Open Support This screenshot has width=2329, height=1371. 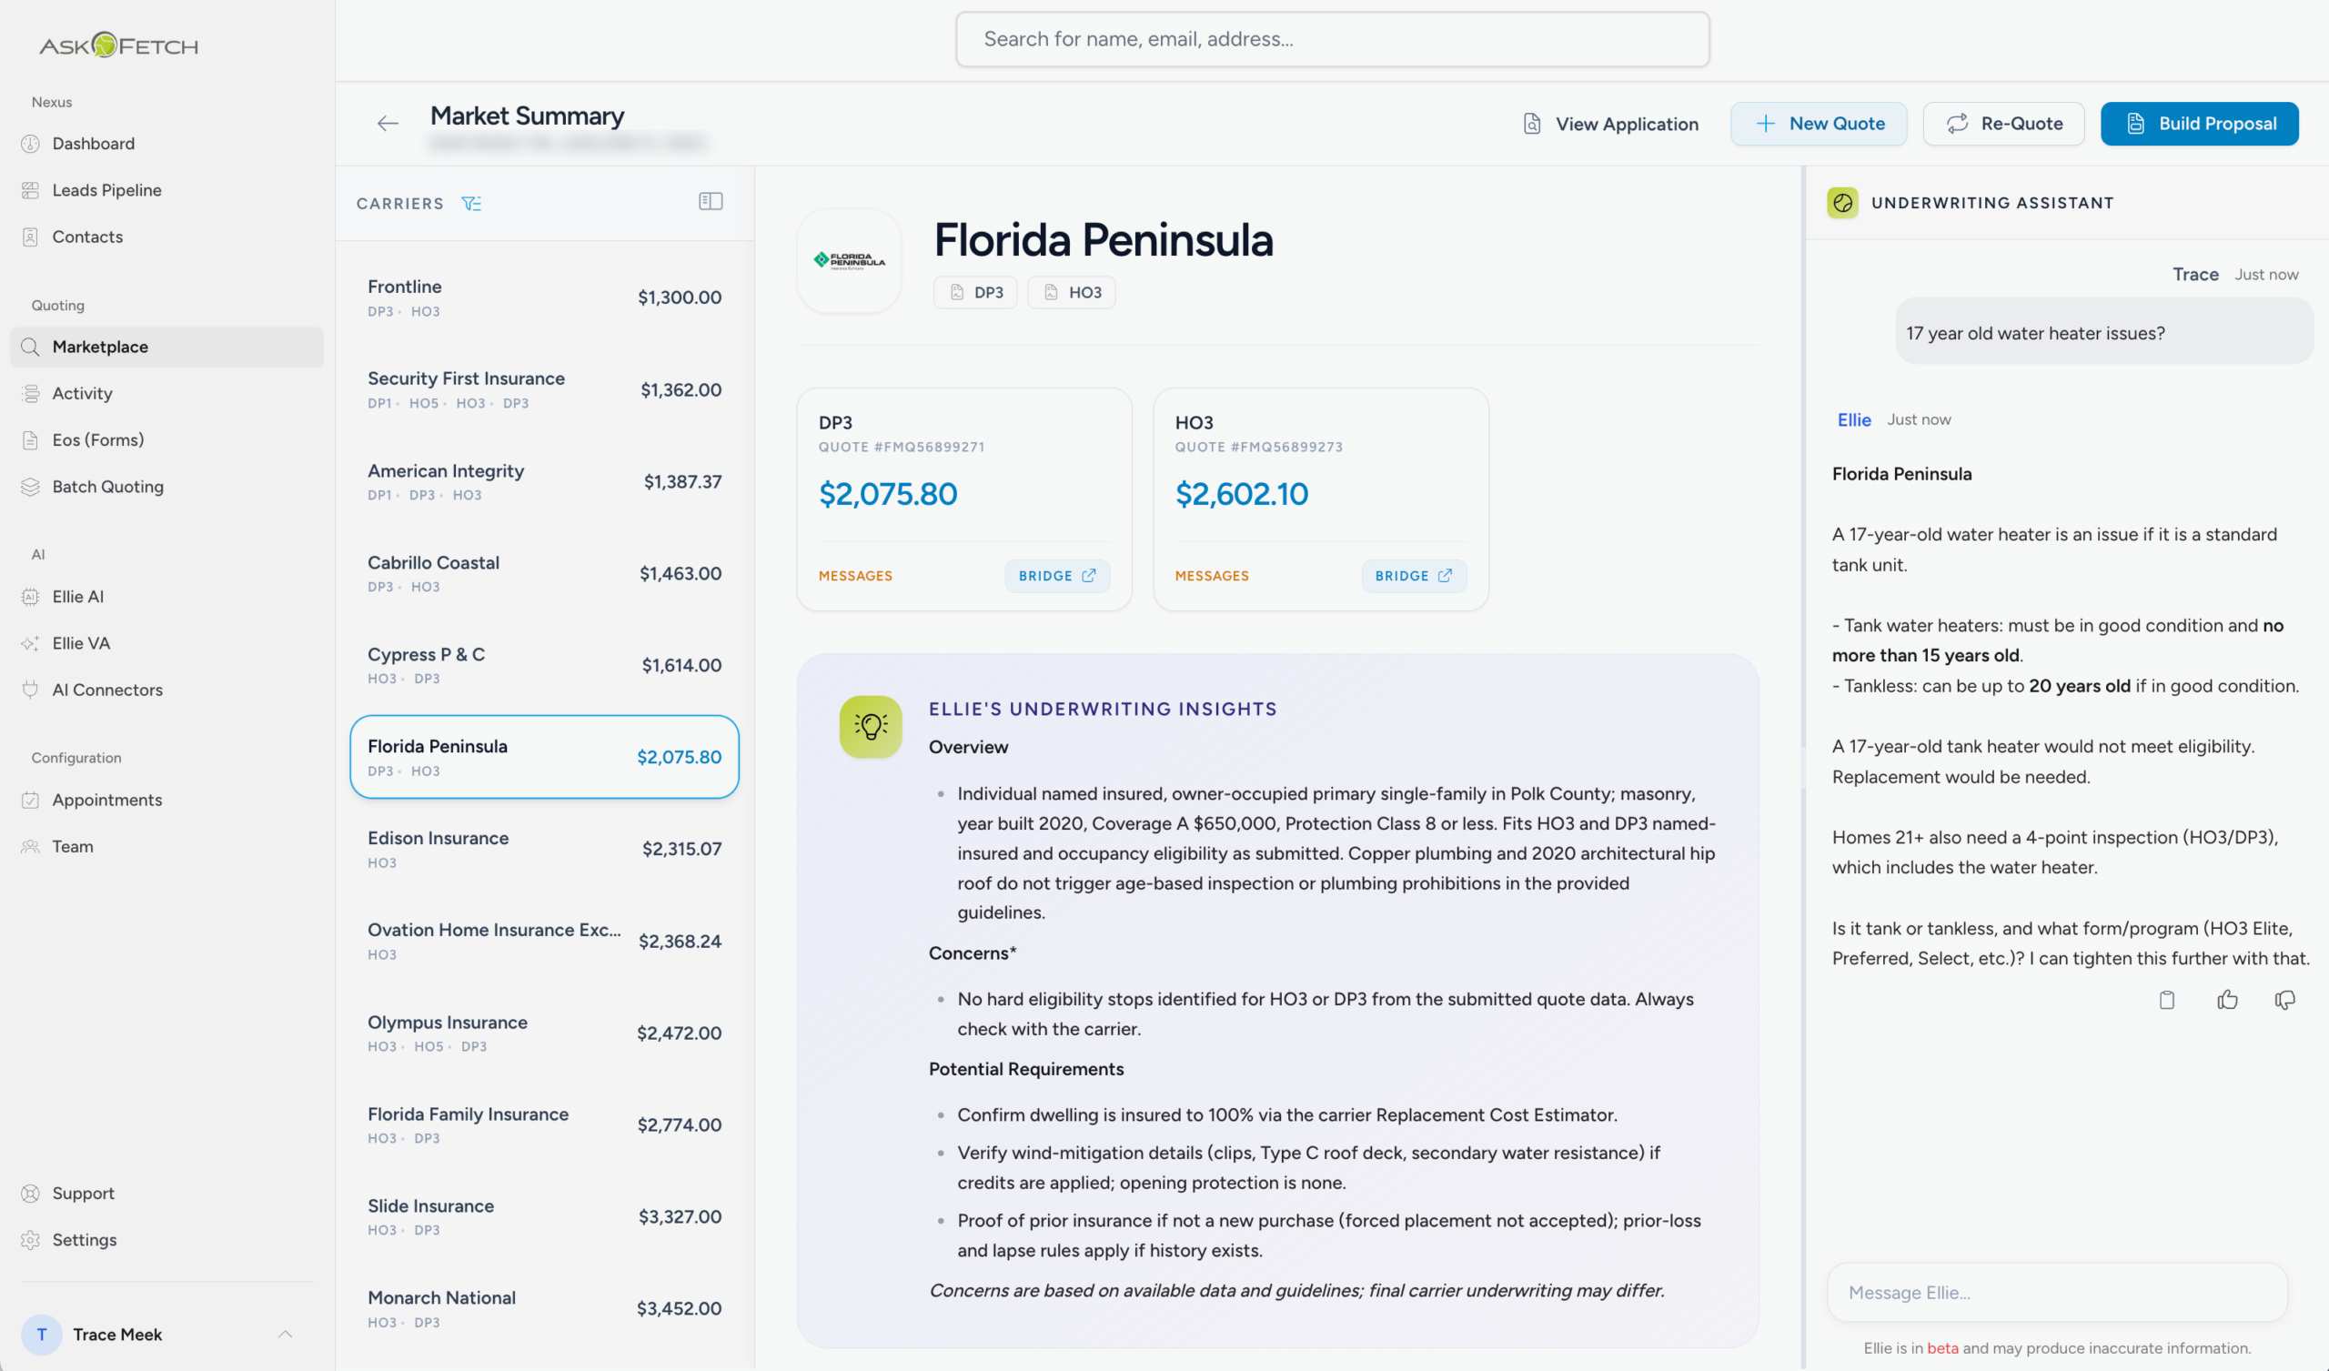167,1193
